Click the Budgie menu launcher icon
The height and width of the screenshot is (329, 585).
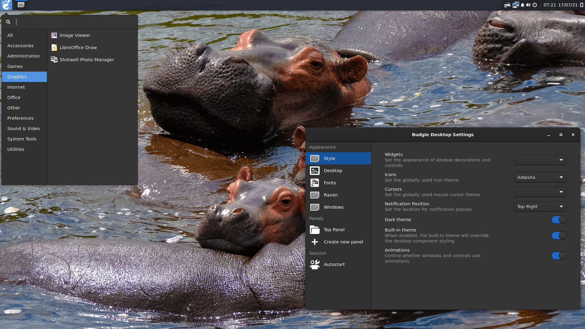tap(6, 5)
